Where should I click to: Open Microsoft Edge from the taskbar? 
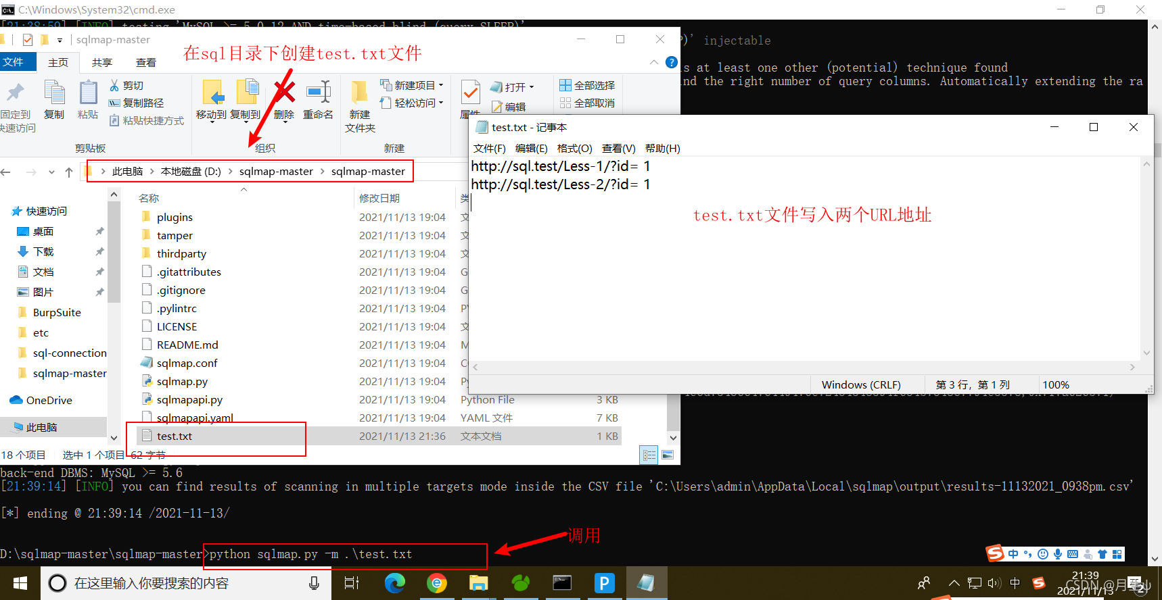pos(395,582)
